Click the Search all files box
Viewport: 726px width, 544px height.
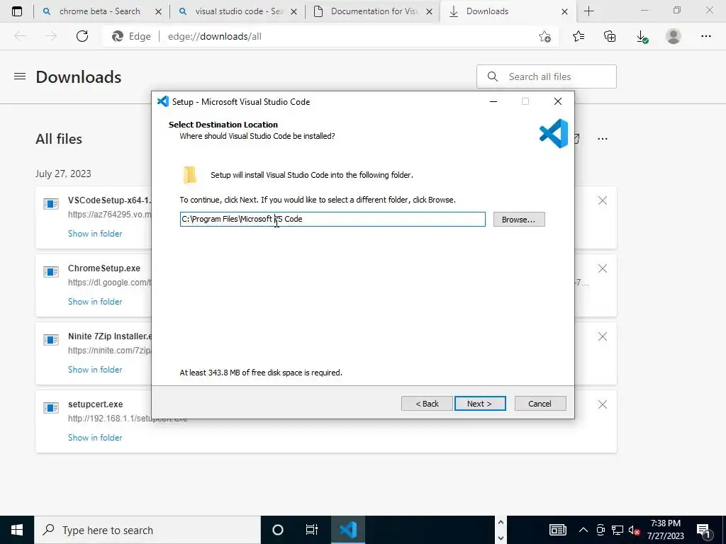[547, 76]
